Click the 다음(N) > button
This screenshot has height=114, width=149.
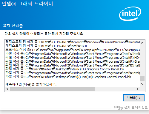134,98
